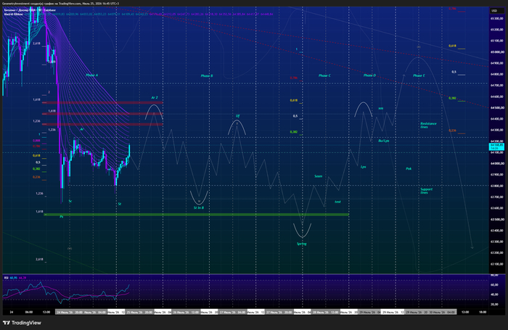This screenshot has height=330, width=508.
Task: Click the Support lines annotation
Action: [427, 191]
